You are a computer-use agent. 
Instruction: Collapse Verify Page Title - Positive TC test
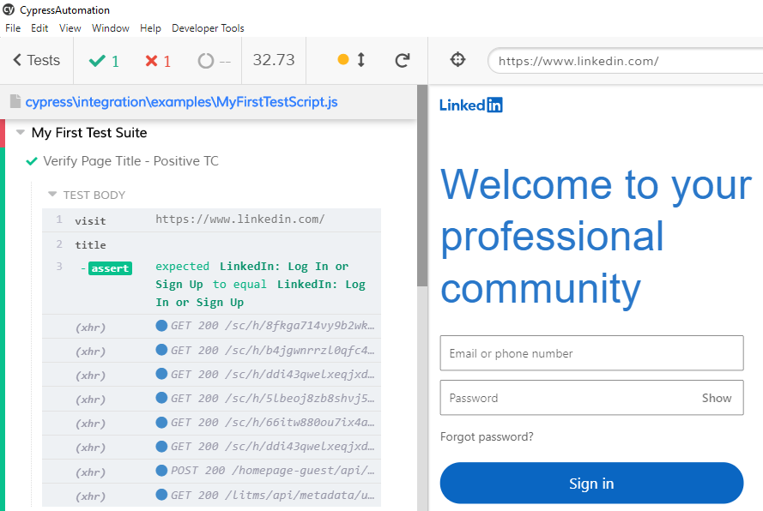click(x=131, y=161)
